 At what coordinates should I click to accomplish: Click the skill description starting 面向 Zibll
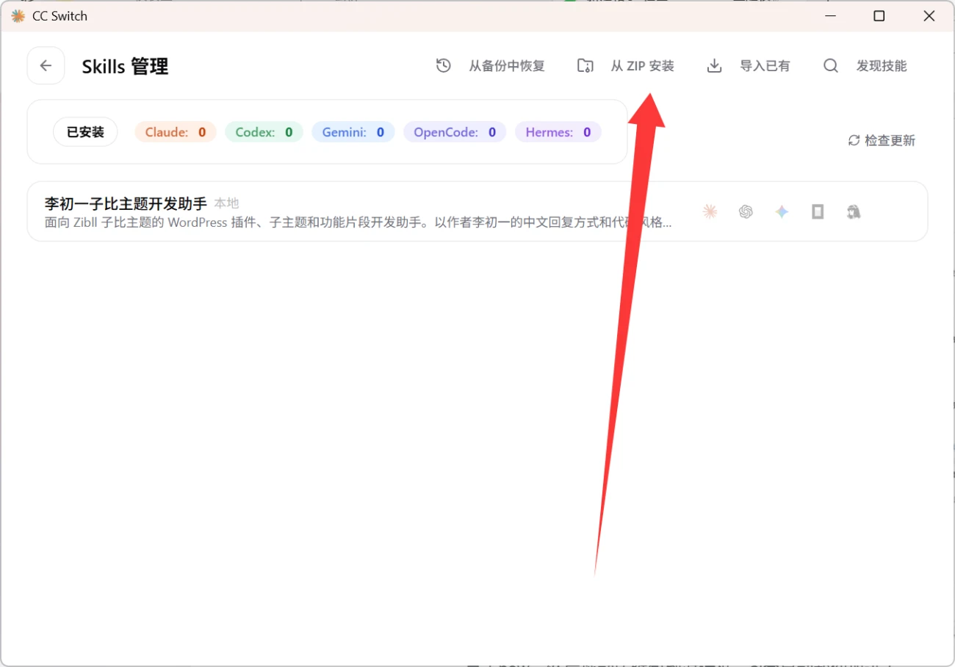pos(358,222)
